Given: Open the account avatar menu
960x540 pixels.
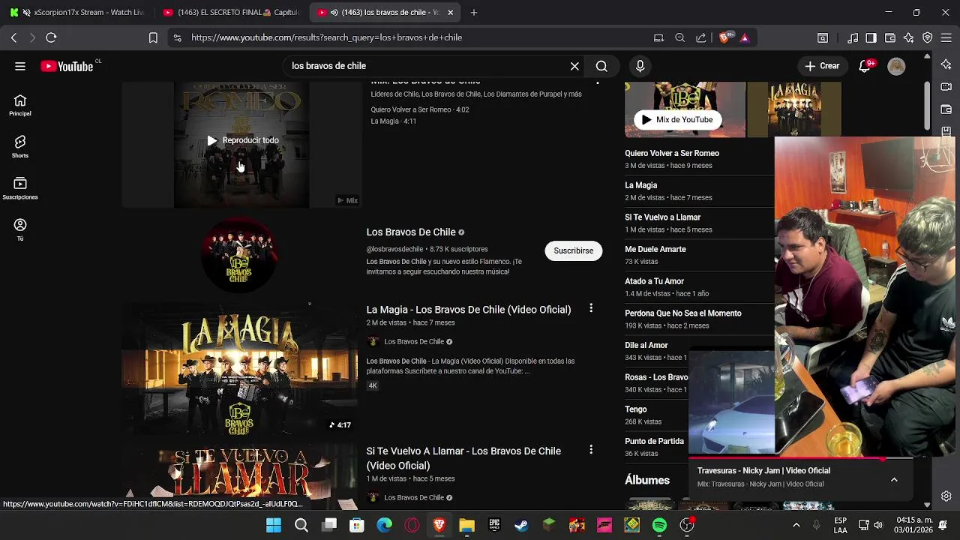Looking at the screenshot, I should [x=896, y=66].
